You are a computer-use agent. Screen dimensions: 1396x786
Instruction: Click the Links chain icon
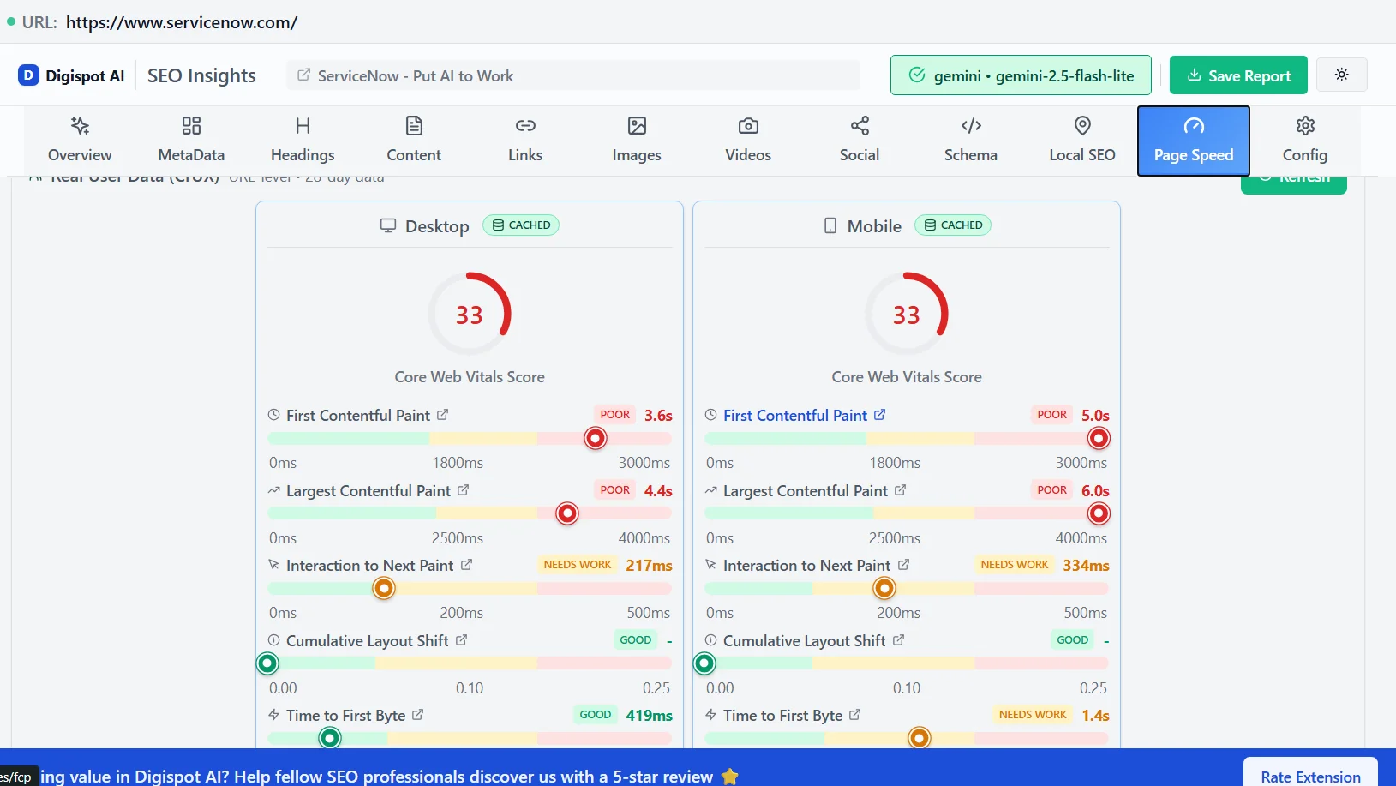pos(524,127)
